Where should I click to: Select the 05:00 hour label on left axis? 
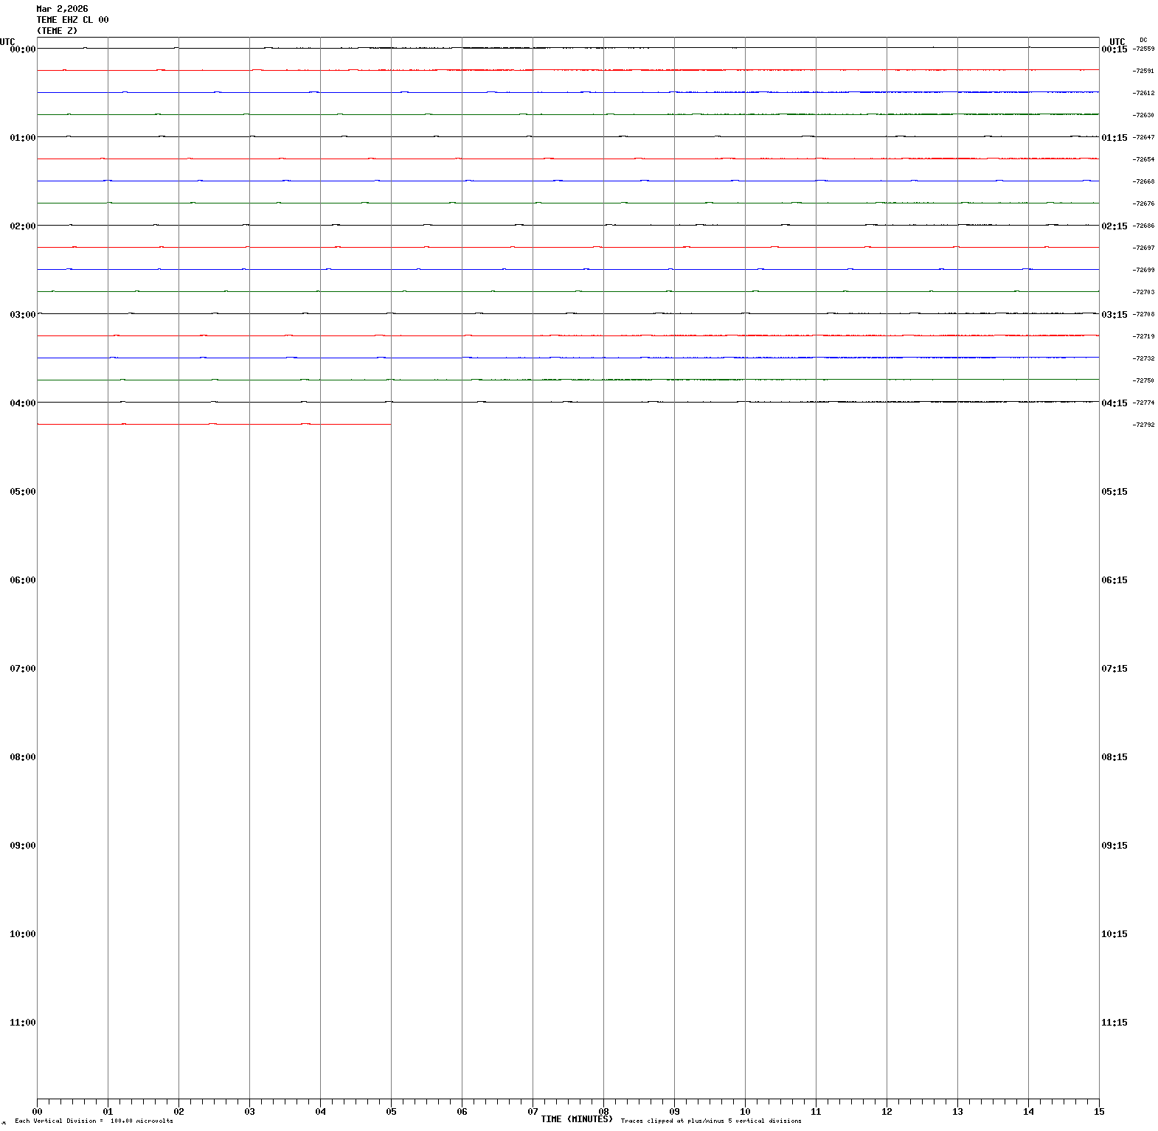pyautogui.click(x=22, y=492)
